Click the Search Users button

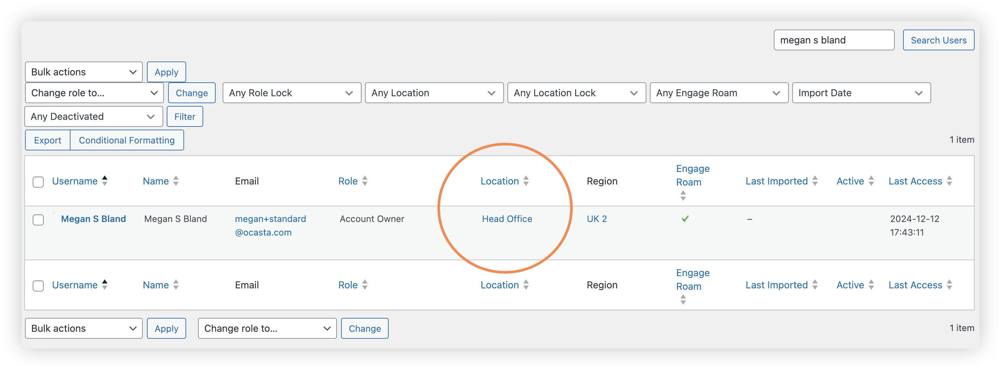pos(938,40)
